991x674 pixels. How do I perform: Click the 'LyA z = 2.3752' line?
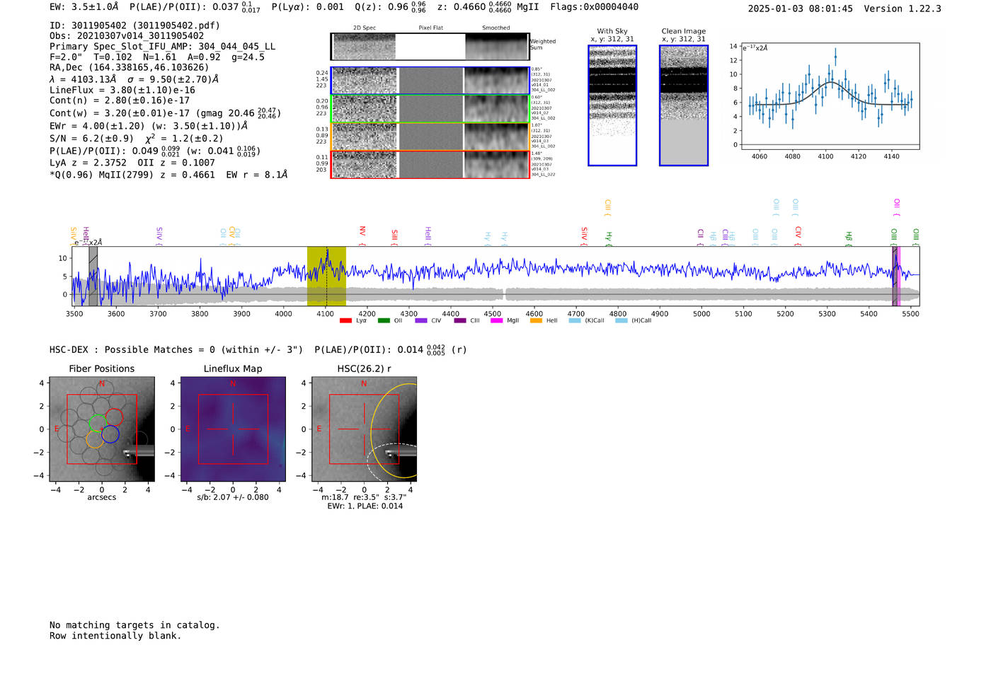click(x=88, y=163)
